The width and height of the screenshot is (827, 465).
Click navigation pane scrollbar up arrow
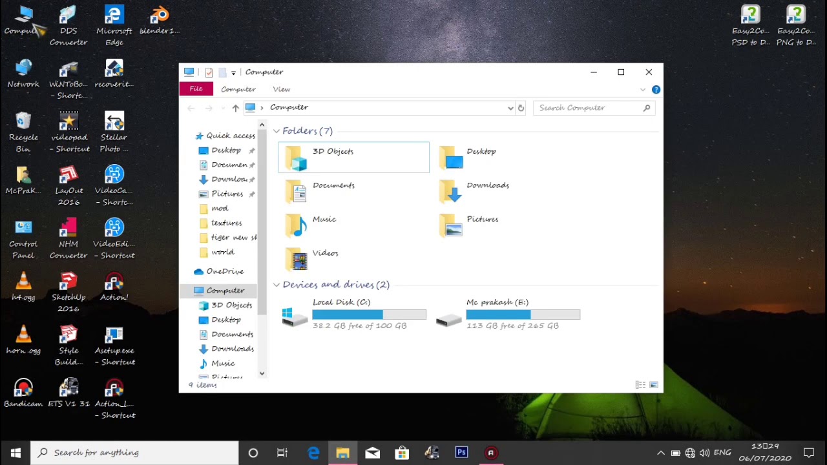[x=262, y=125]
